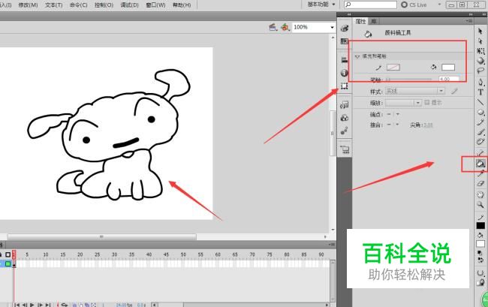Click the timeline Play button
488x307 pixels.
tap(32, 305)
